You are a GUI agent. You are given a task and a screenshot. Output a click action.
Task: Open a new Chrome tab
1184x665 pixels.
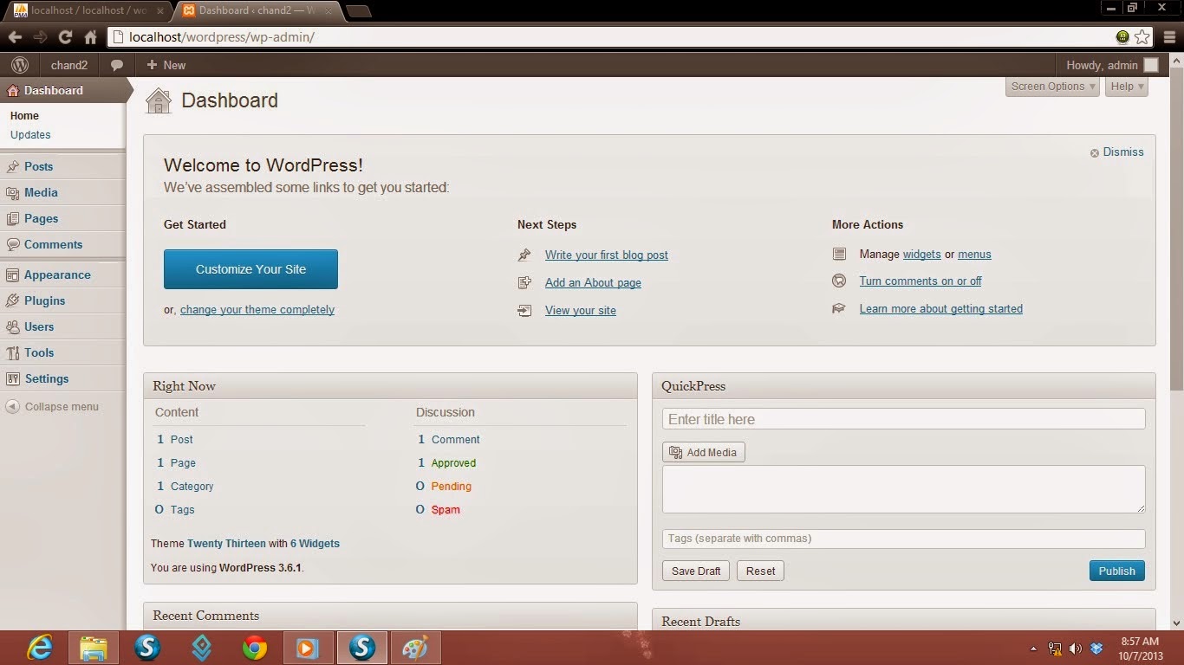coord(358,11)
